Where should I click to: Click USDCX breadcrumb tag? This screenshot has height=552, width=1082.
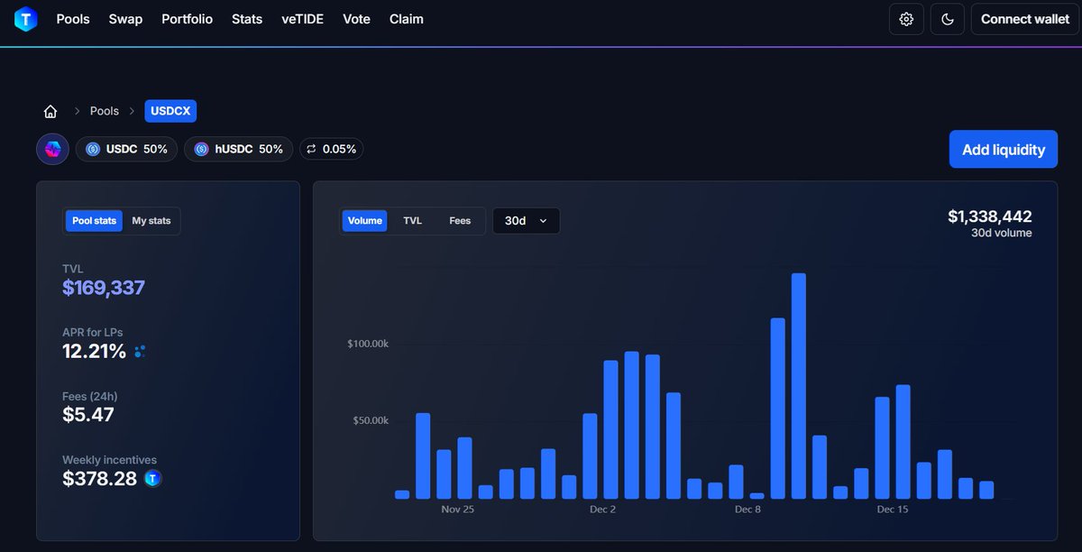coord(170,111)
